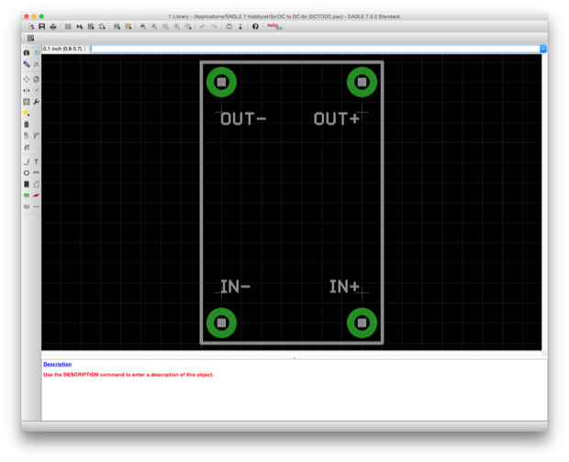569x462 pixels.
Task: Click the Script execute toolbar icon
Action: (x=117, y=27)
